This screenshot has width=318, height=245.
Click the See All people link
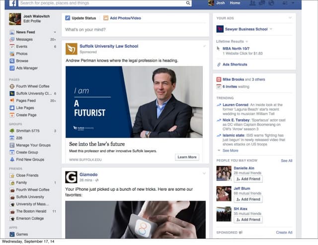pyautogui.click(x=286, y=161)
